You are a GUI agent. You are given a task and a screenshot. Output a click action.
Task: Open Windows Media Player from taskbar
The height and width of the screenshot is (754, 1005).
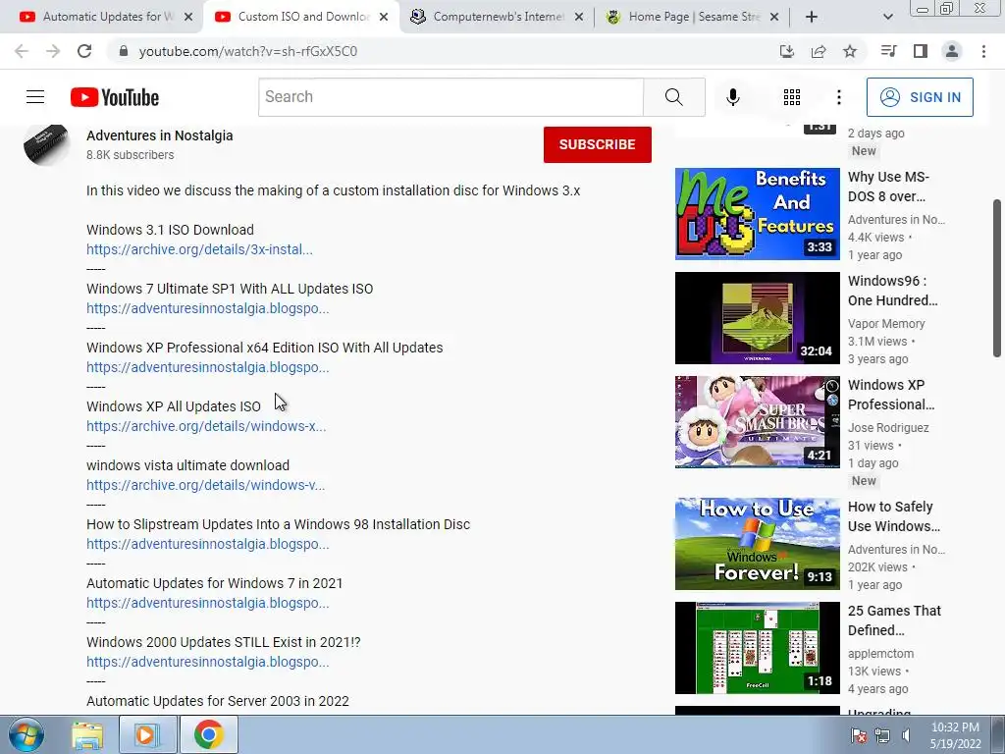[x=147, y=734]
